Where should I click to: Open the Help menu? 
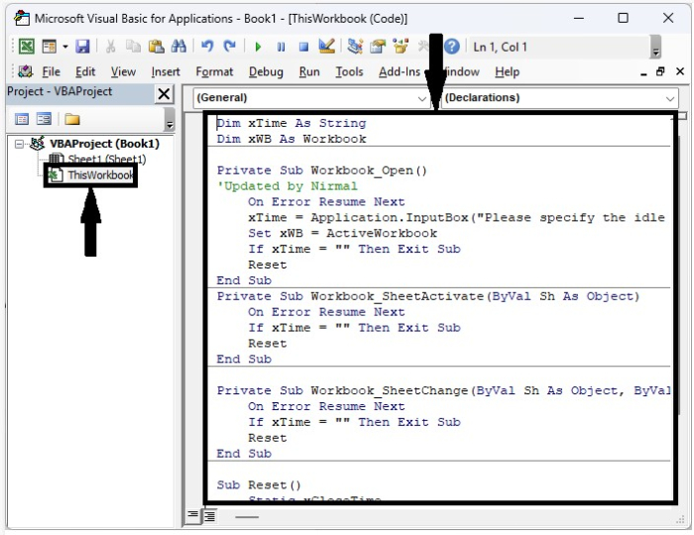(x=508, y=71)
